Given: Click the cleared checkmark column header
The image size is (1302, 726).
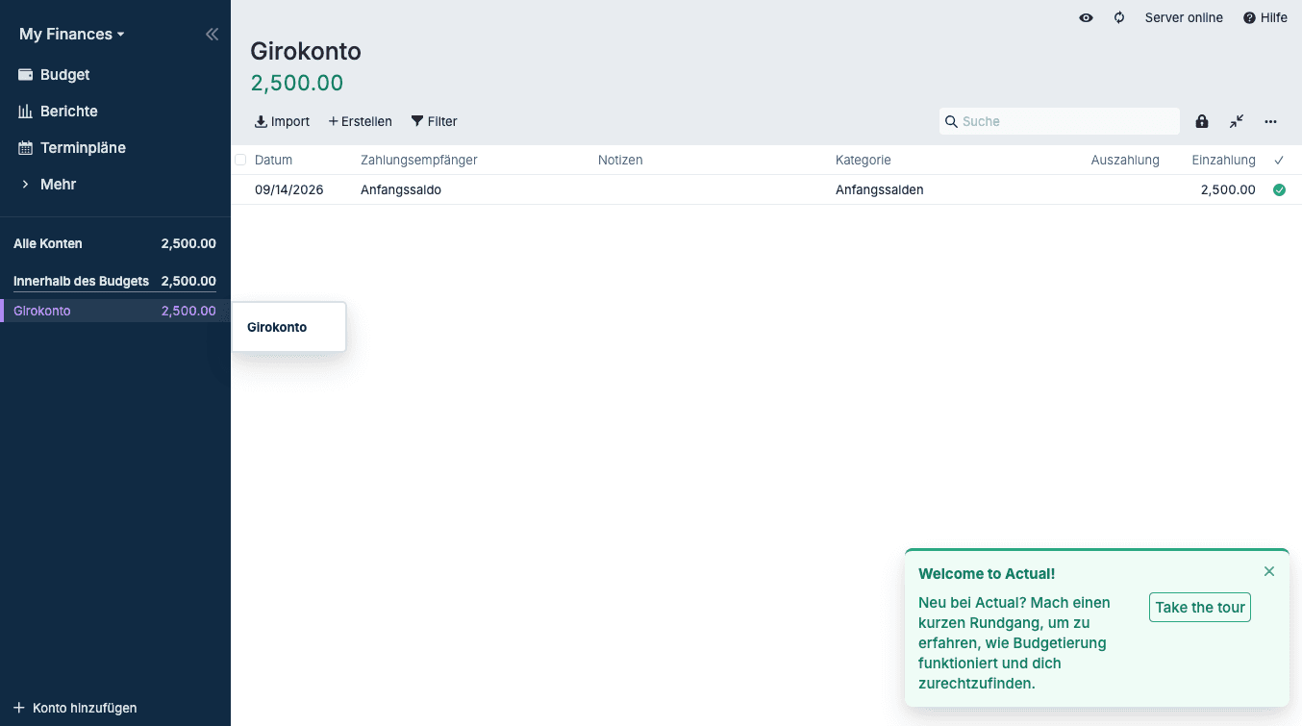Looking at the screenshot, I should [x=1279, y=160].
